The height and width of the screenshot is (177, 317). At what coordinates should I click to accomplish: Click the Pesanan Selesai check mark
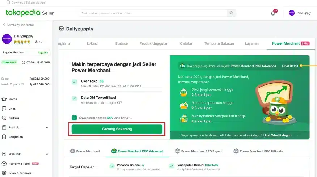click(112, 166)
